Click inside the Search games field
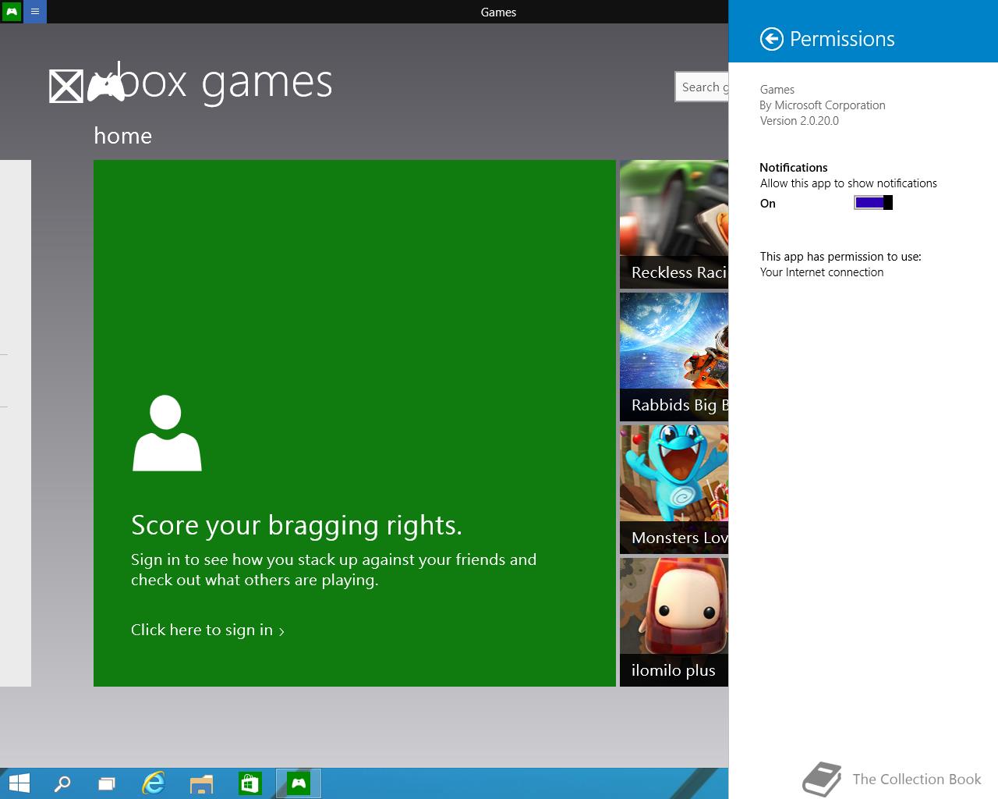The height and width of the screenshot is (799, 998). pyautogui.click(x=702, y=87)
